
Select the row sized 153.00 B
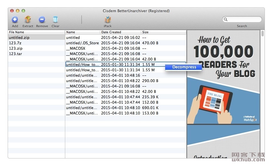pyautogui.click(x=126, y=113)
